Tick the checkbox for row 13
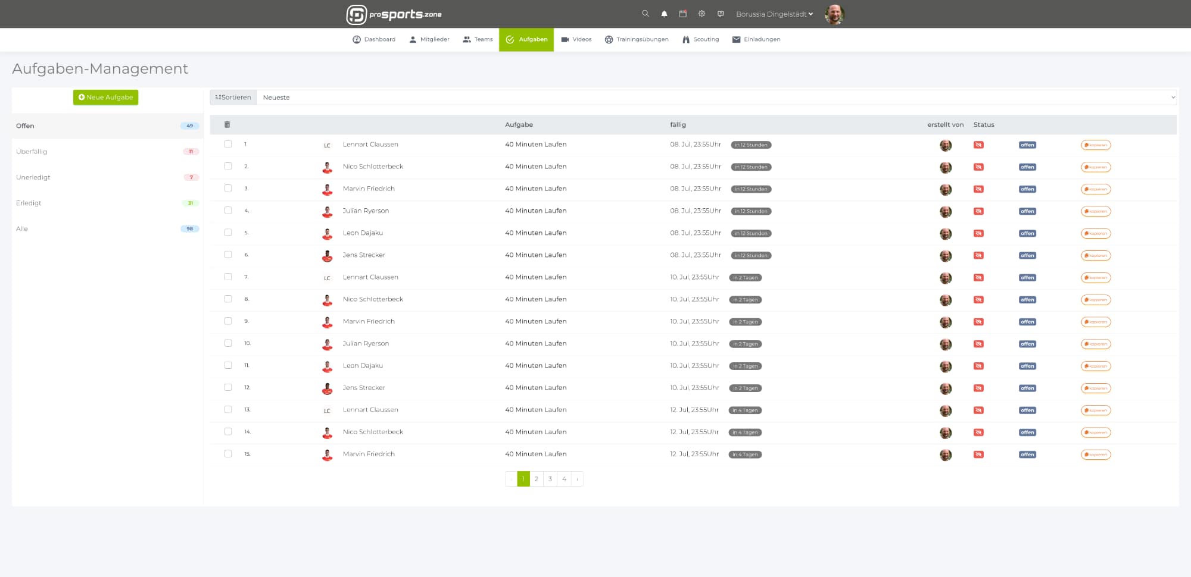Image resolution: width=1191 pixels, height=577 pixels. coord(228,409)
